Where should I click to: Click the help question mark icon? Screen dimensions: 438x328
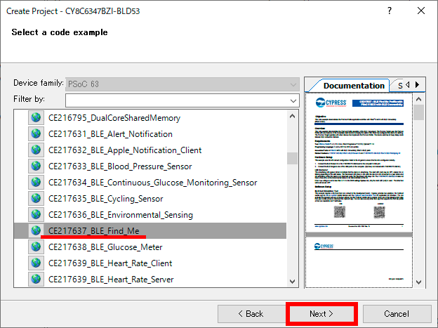pos(390,11)
